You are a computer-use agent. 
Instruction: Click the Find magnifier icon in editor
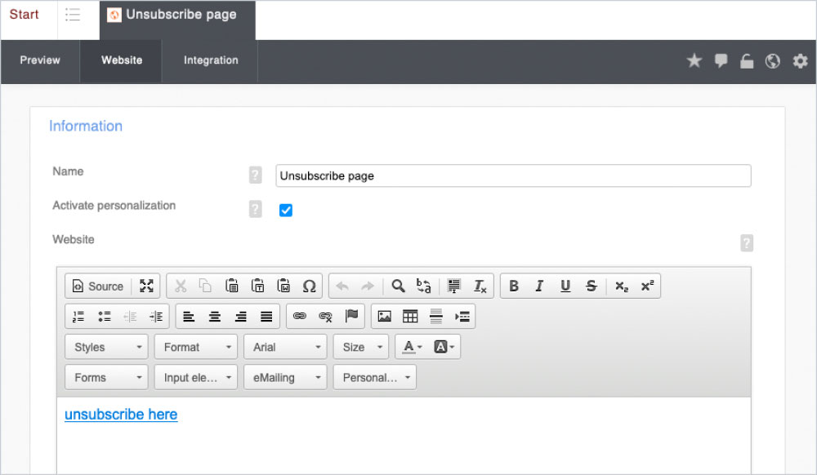398,286
